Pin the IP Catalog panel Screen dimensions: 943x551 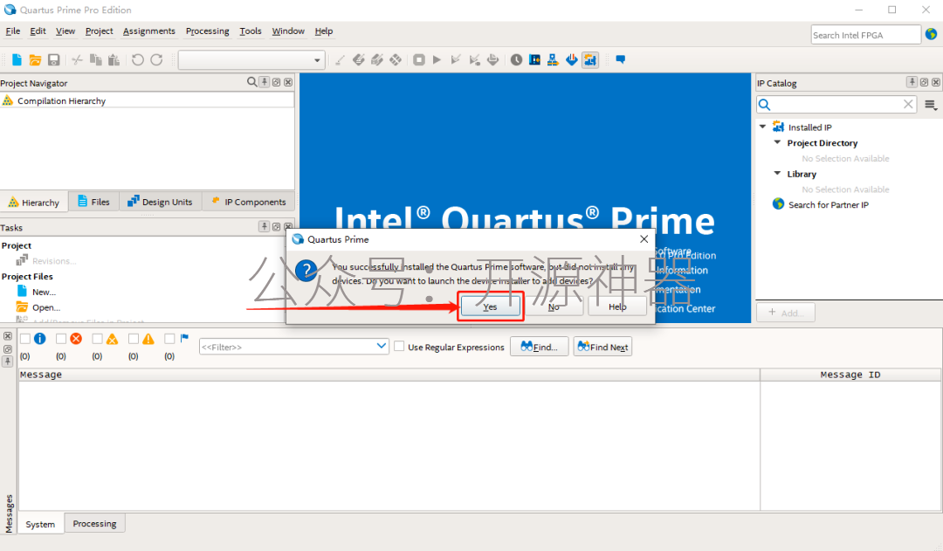[x=912, y=82]
